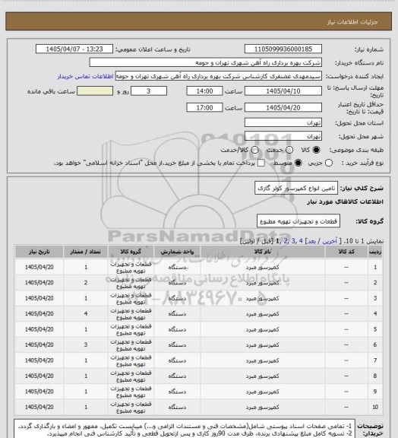Viewport: 398px width, 438px height.
Task: Click quantity 4 in row 4
Action: [x=86, y=314]
